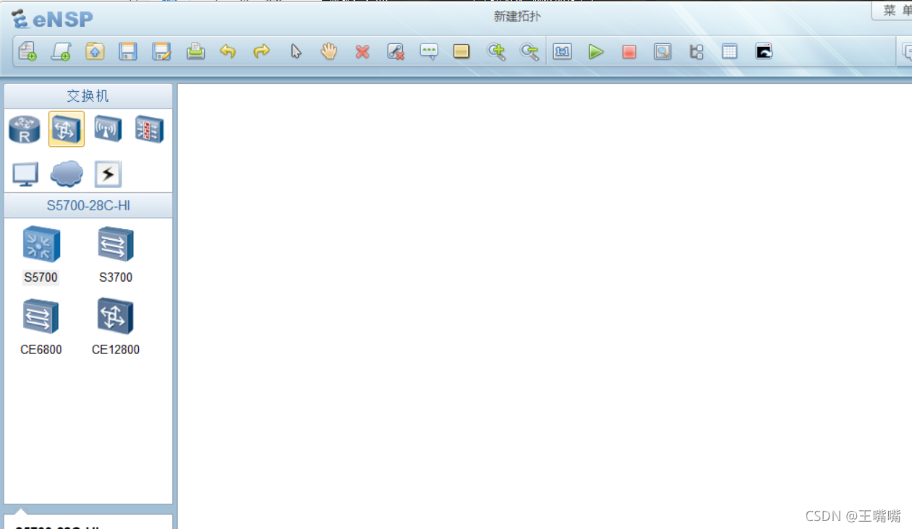Undo the last action
Image resolution: width=912 pixels, height=529 pixels.
[228, 51]
